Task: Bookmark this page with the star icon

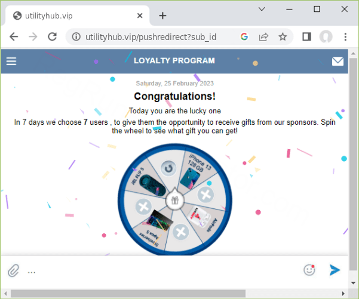Action: pyautogui.click(x=283, y=37)
